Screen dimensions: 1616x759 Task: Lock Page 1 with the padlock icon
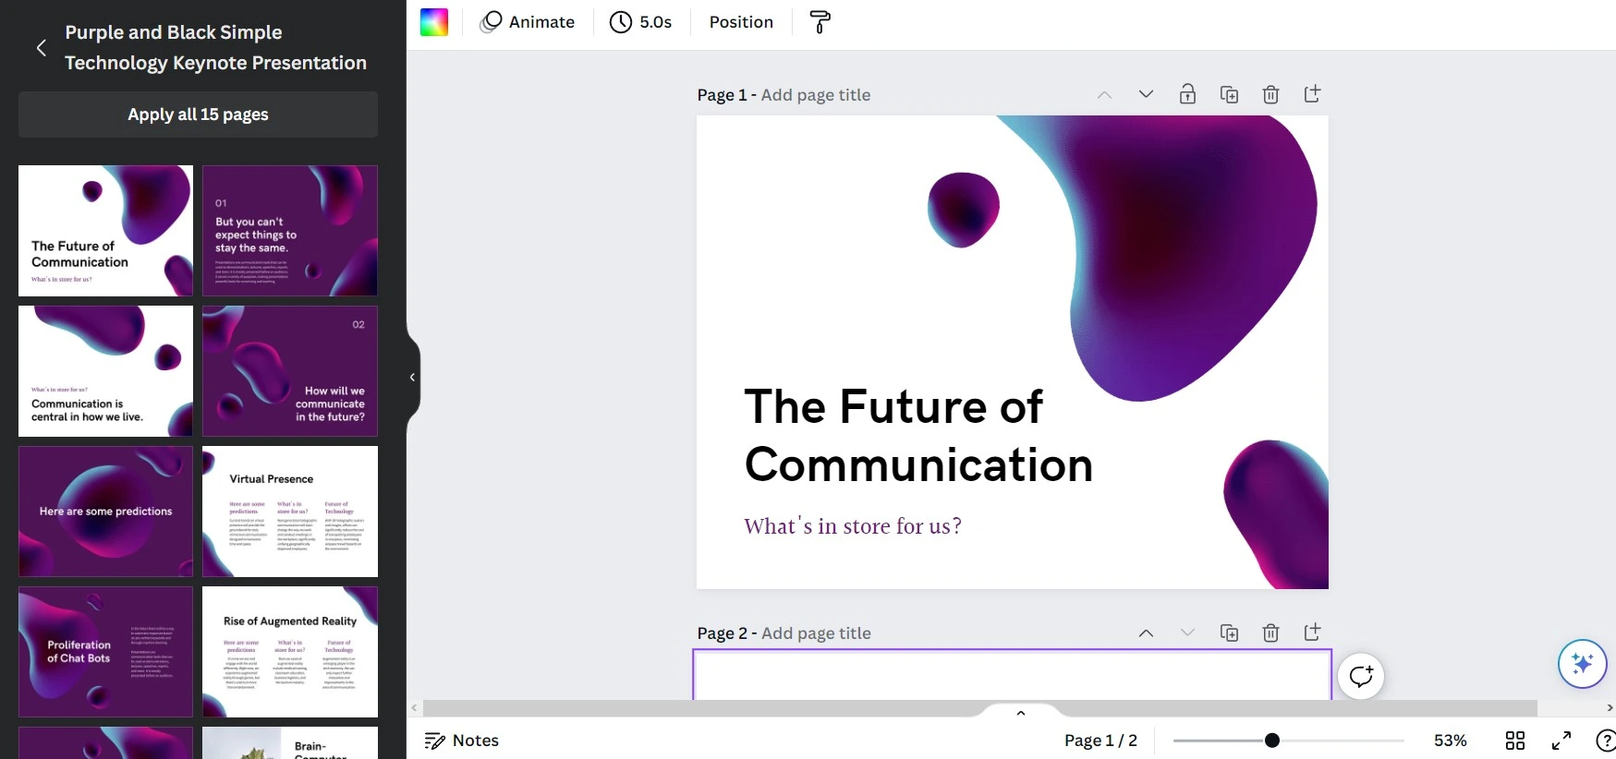point(1187,94)
